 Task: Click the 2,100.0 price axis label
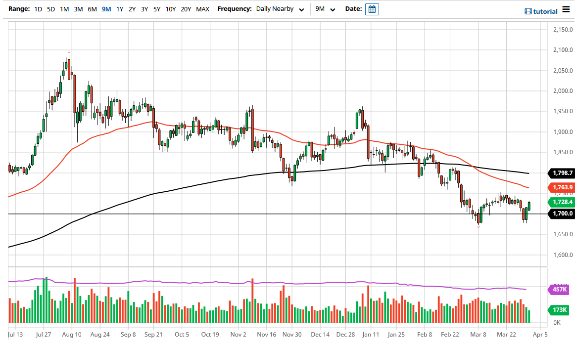563,50
